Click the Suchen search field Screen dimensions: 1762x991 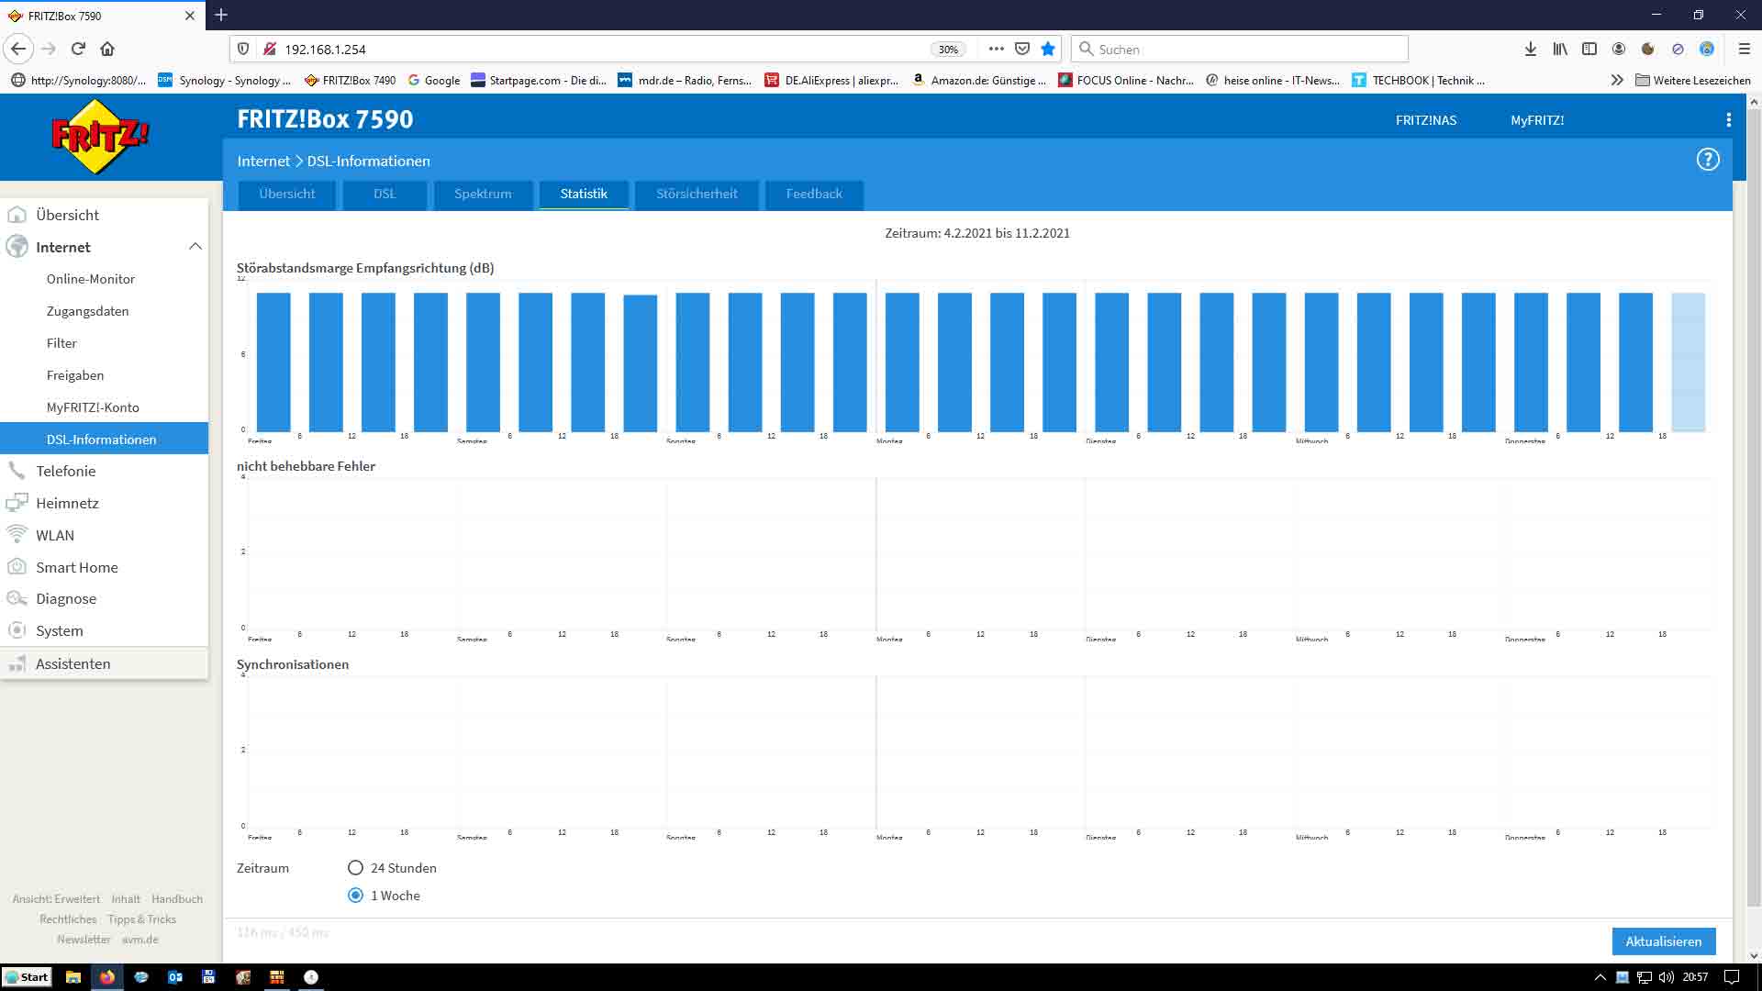coord(1239,49)
